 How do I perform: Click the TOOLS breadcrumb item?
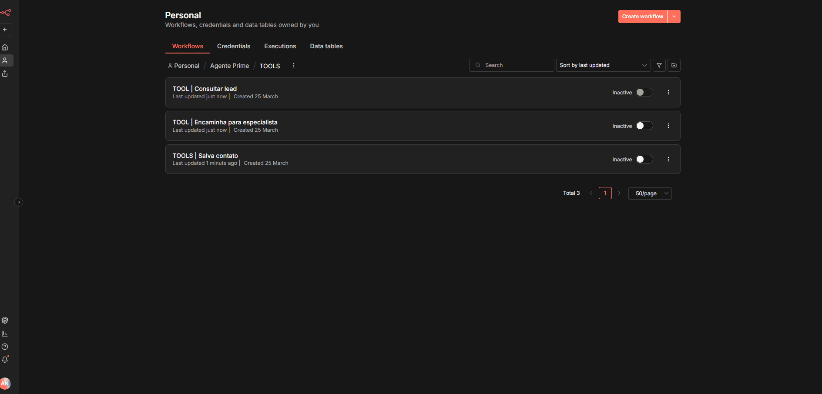point(270,66)
